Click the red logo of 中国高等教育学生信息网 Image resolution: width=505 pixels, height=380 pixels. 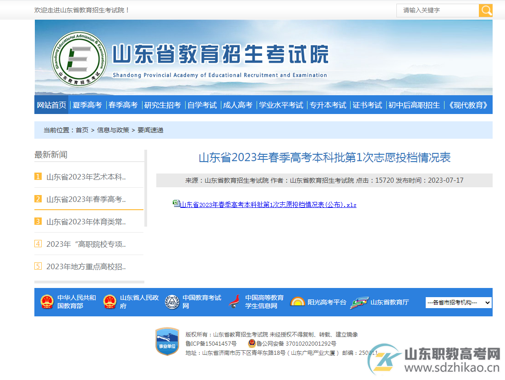(x=235, y=302)
